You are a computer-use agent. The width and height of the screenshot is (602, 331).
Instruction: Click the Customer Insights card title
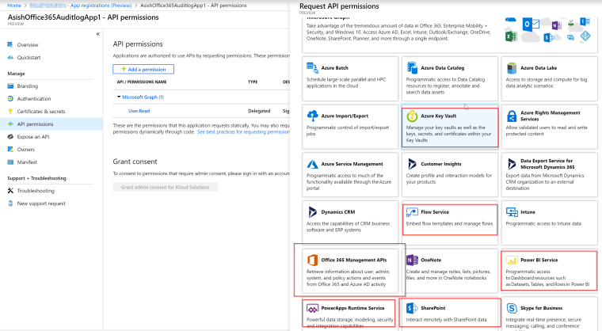click(x=441, y=164)
